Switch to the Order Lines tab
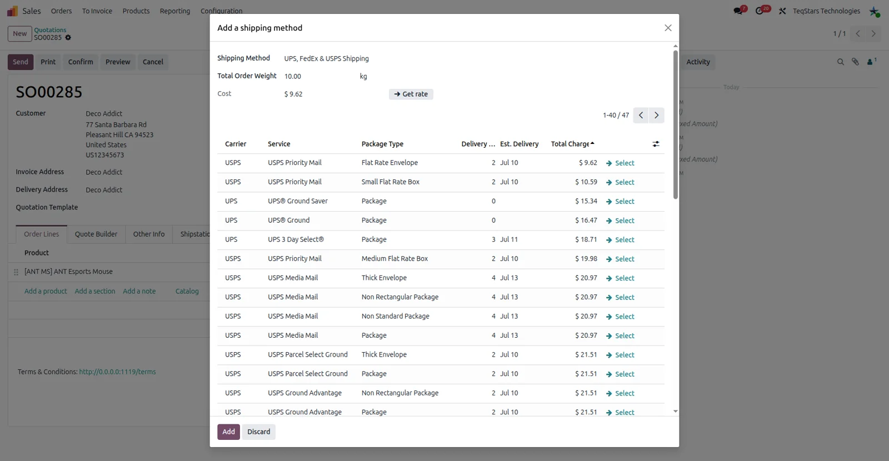 click(42, 234)
